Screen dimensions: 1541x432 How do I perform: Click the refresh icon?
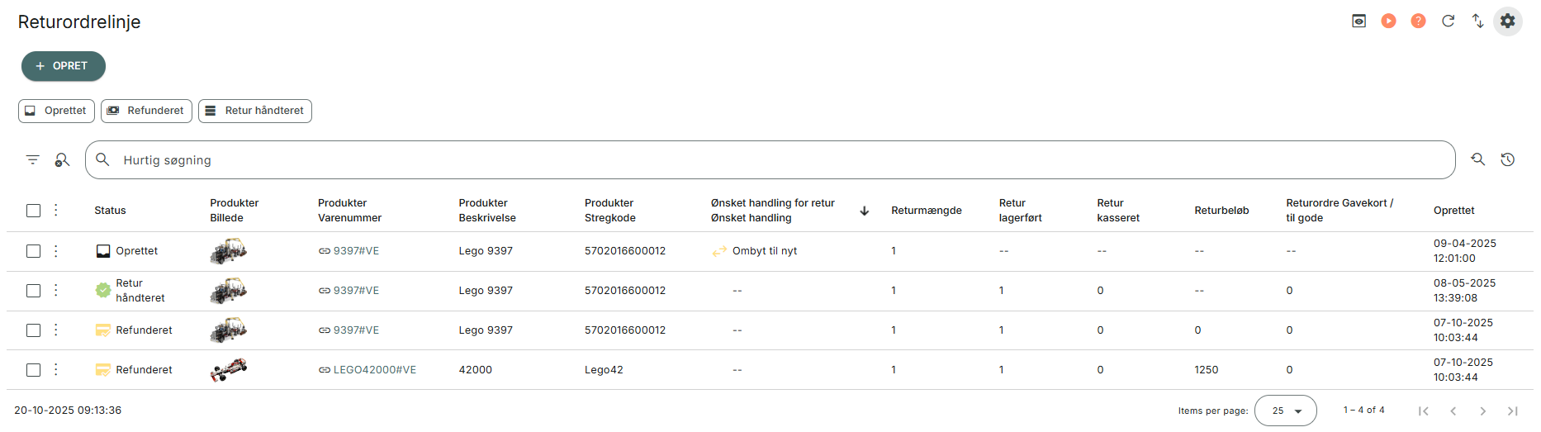1448,21
